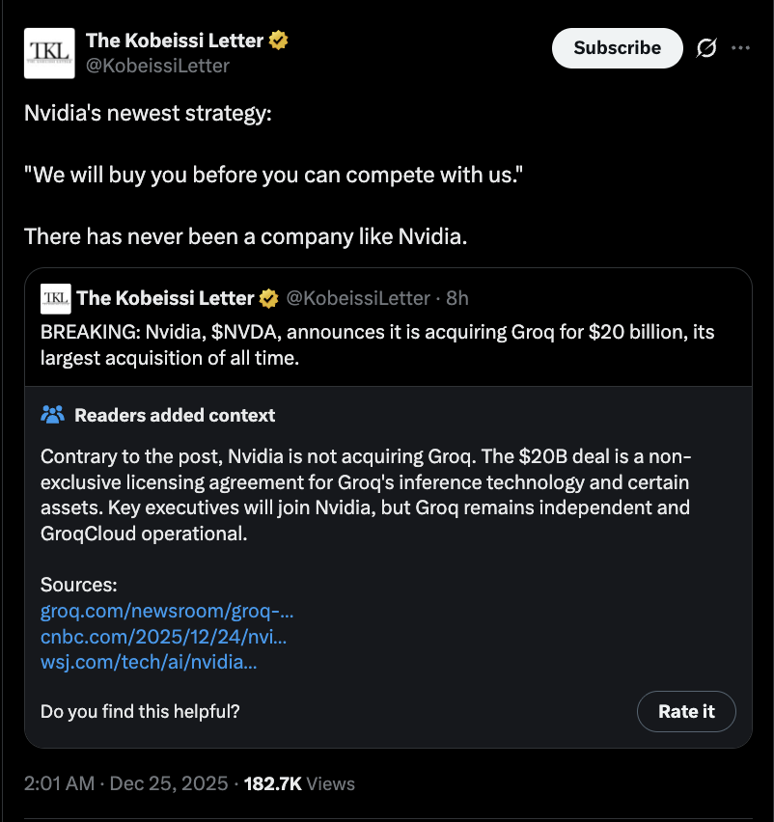Image resolution: width=774 pixels, height=822 pixels.
Task: Click the 8h timestamp on quoted post
Action: [x=456, y=298]
